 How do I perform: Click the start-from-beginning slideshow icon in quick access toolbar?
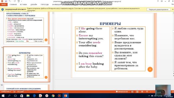(x=18, y=1)
